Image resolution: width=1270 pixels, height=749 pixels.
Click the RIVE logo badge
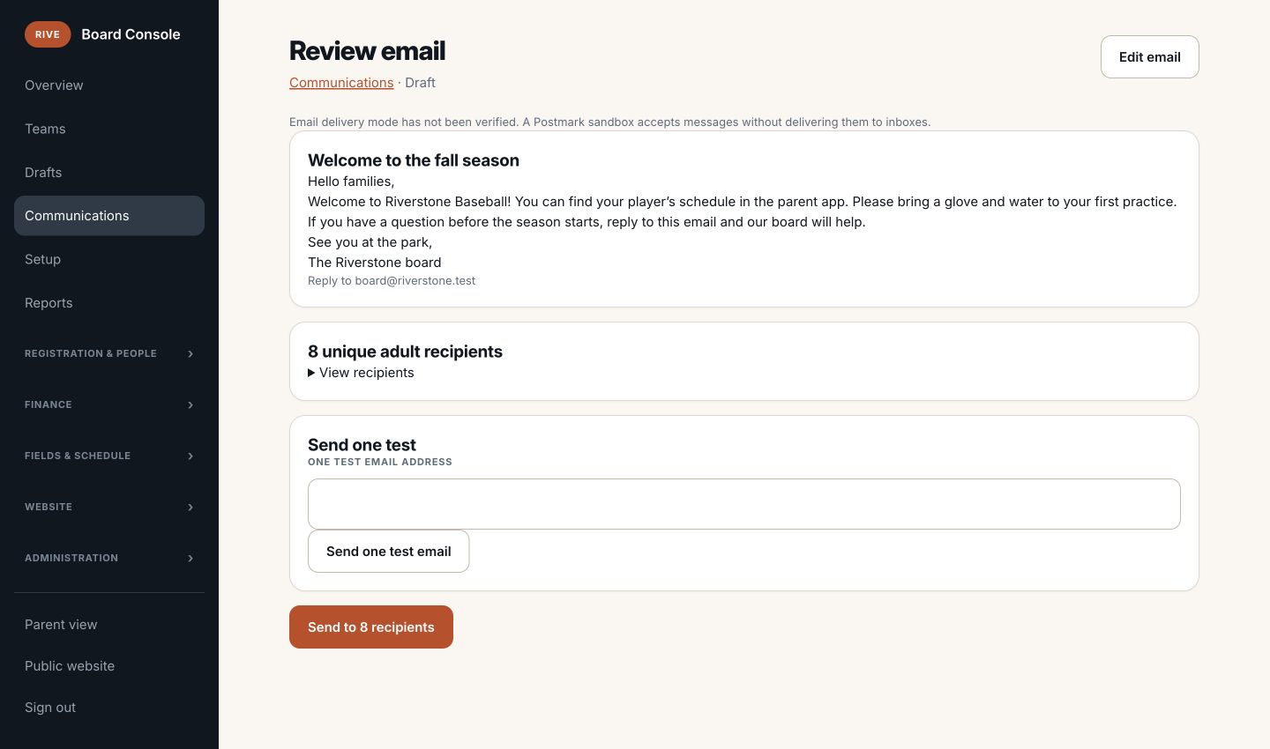tap(48, 34)
